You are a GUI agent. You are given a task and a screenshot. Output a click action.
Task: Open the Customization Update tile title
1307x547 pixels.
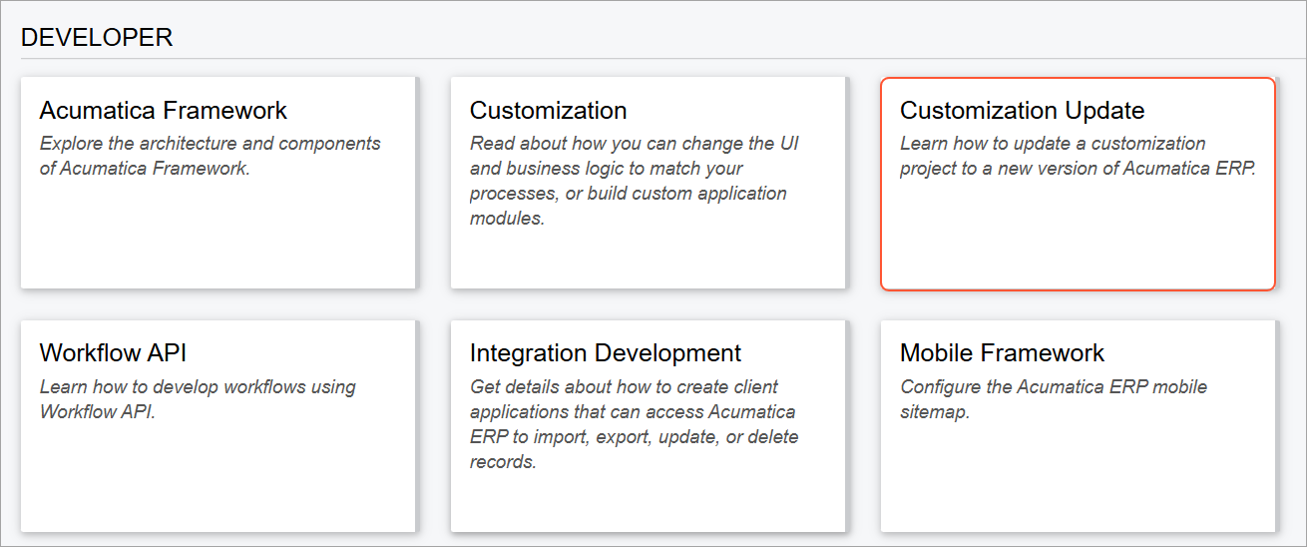(x=1022, y=111)
